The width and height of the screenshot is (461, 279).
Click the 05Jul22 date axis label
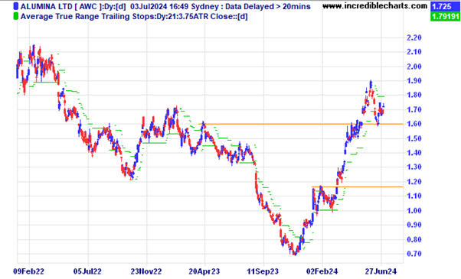pos(87,271)
